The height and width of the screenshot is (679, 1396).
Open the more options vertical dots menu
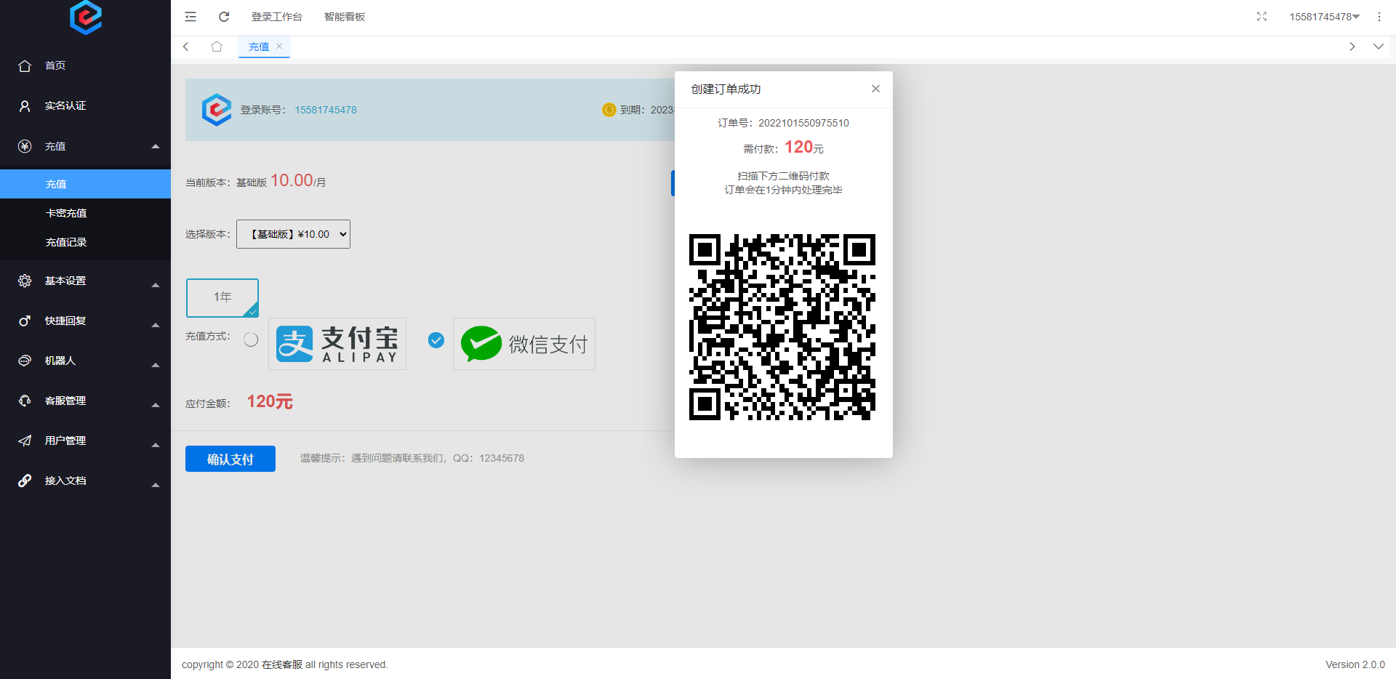point(1379,17)
